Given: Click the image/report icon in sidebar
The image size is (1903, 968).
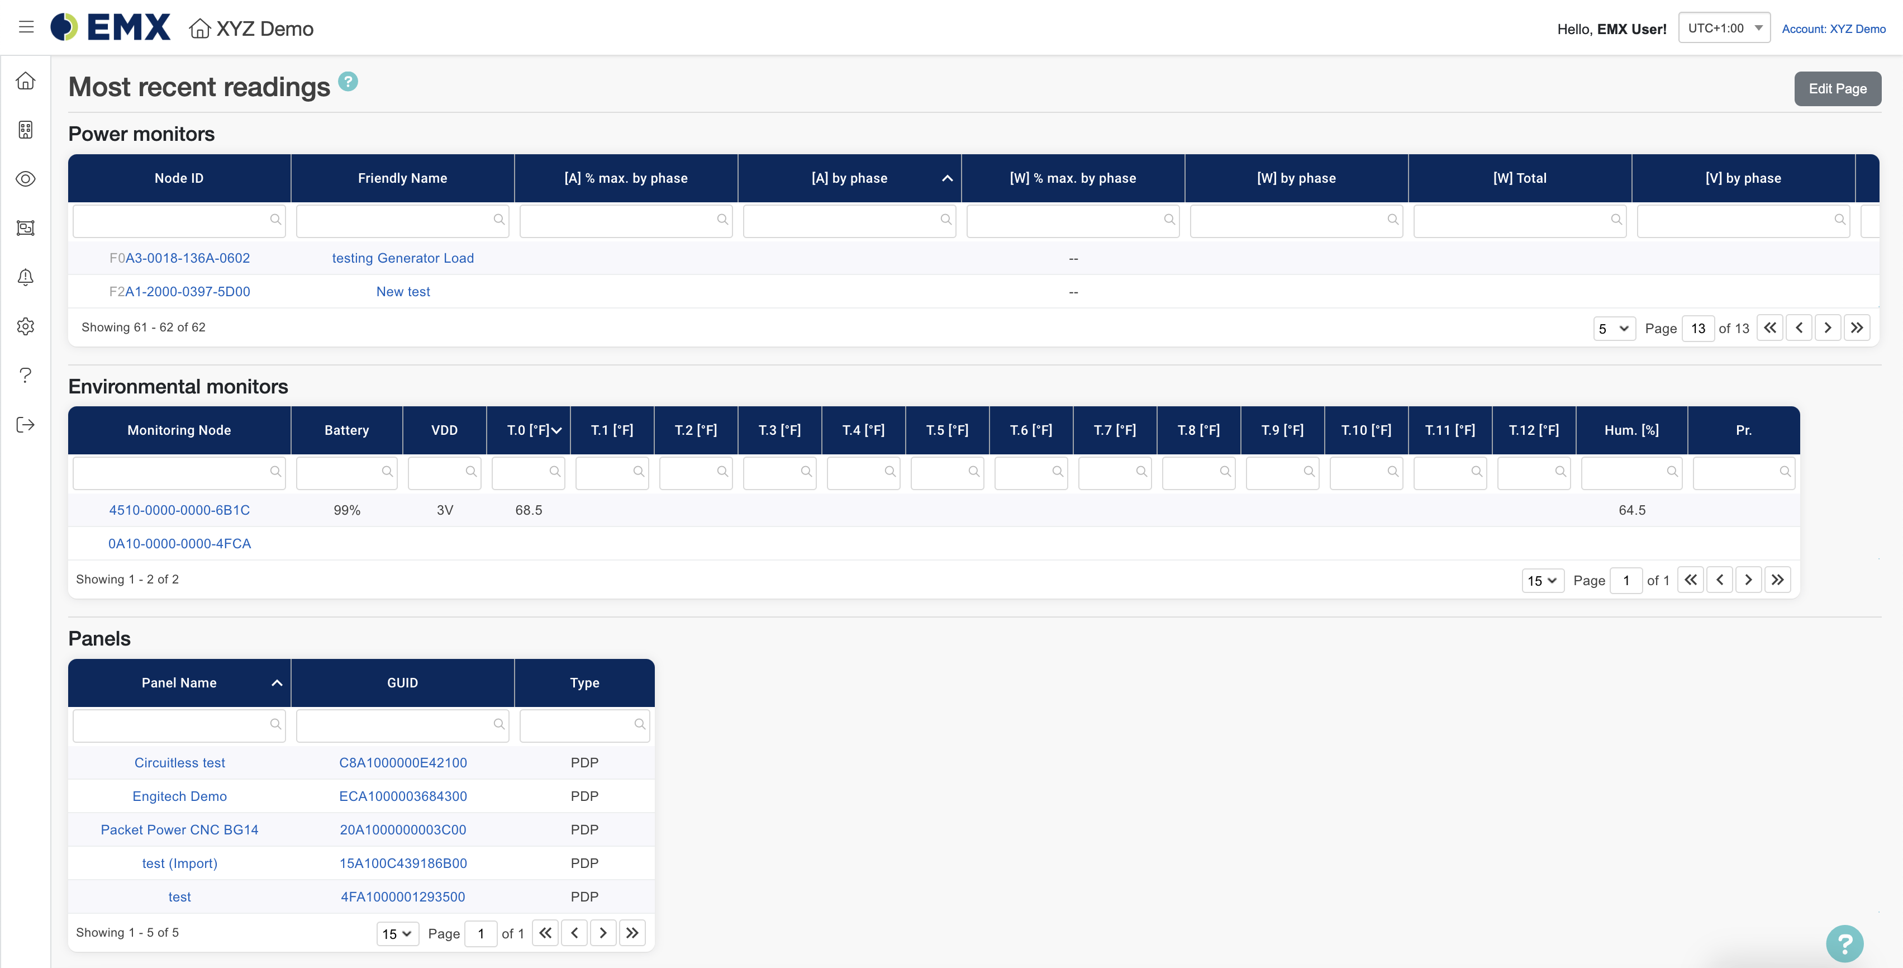Looking at the screenshot, I should tap(27, 227).
